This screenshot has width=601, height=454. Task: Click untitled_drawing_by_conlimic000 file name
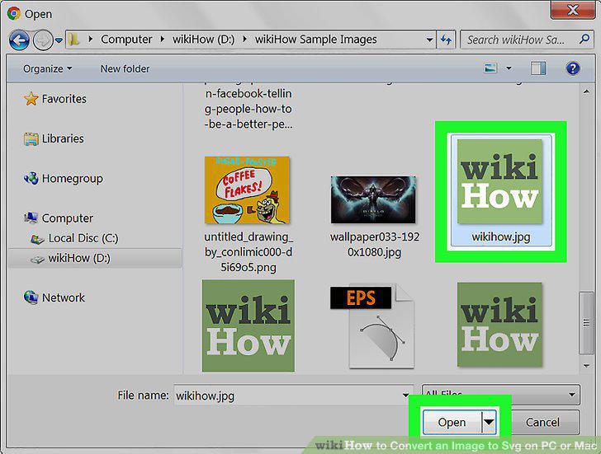[x=248, y=252]
